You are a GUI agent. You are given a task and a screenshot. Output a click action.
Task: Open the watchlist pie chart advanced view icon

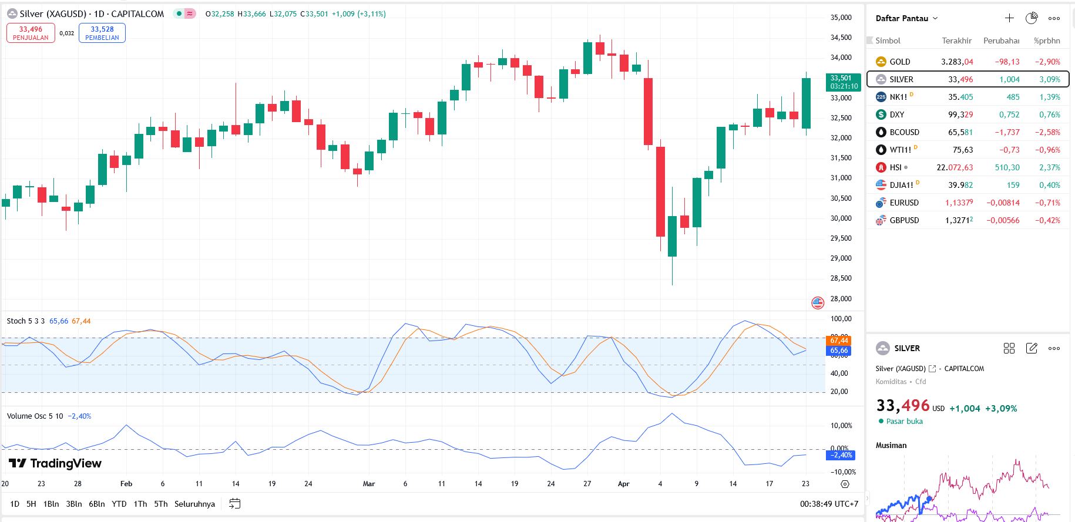1032,18
